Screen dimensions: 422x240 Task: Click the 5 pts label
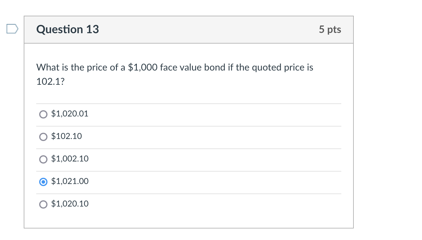[x=330, y=29]
